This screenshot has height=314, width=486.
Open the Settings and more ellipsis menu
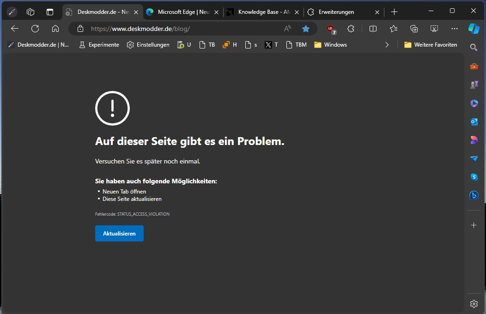(x=454, y=29)
